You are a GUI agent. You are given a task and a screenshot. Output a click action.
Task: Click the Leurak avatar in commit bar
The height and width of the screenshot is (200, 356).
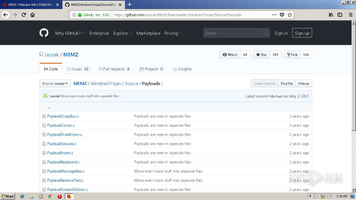point(45,96)
